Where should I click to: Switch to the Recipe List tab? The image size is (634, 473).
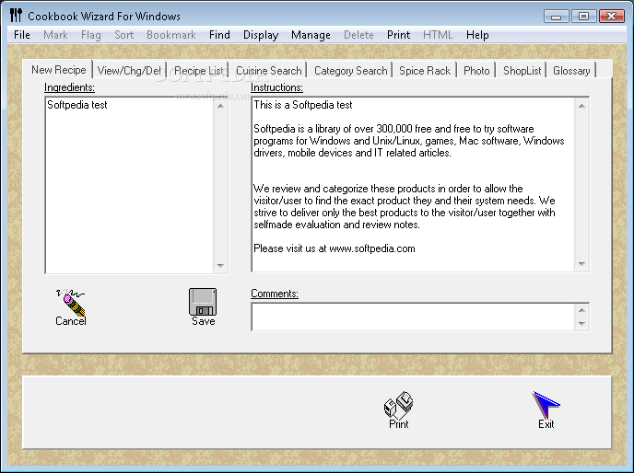point(198,71)
